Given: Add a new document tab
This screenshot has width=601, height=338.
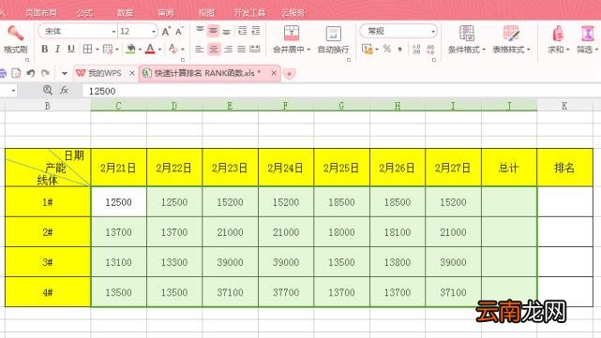Looking at the screenshot, I should pyautogui.click(x=290, y=73).
